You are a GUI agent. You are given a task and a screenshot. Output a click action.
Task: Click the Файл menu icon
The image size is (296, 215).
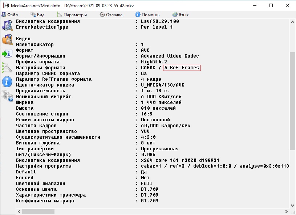tap(4, 14)
